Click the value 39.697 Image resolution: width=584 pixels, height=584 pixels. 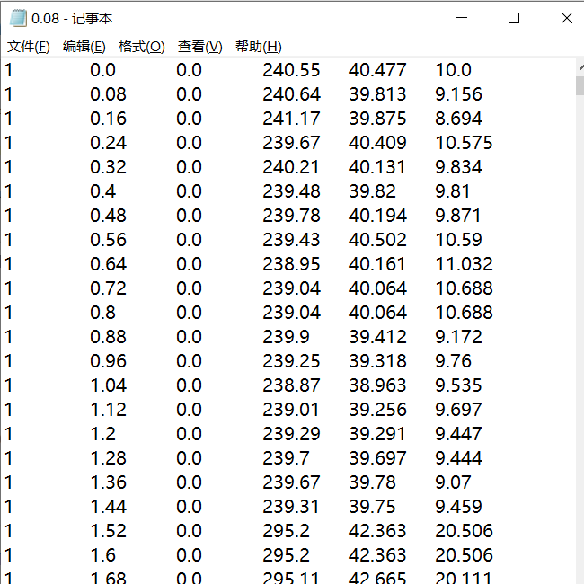[377, 458]
